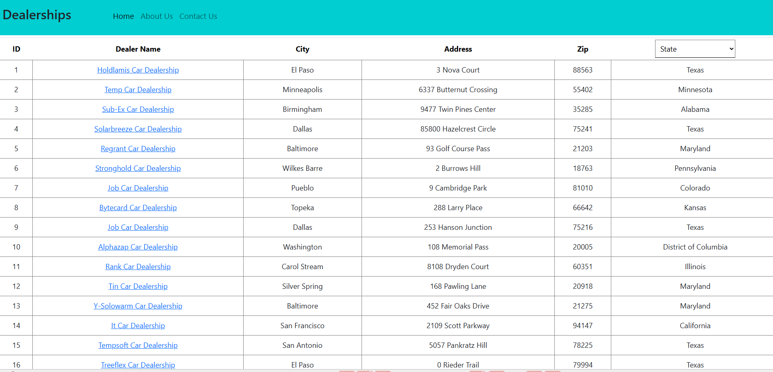
Task: View Job Car Dealership in Pueblo
Action: click(x=138, y=188)
